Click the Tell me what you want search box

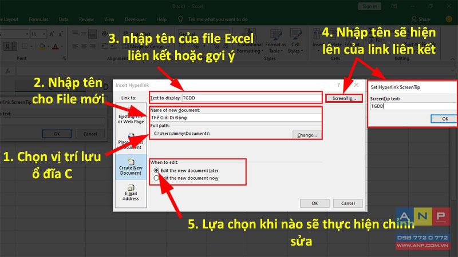click(218, 19)
